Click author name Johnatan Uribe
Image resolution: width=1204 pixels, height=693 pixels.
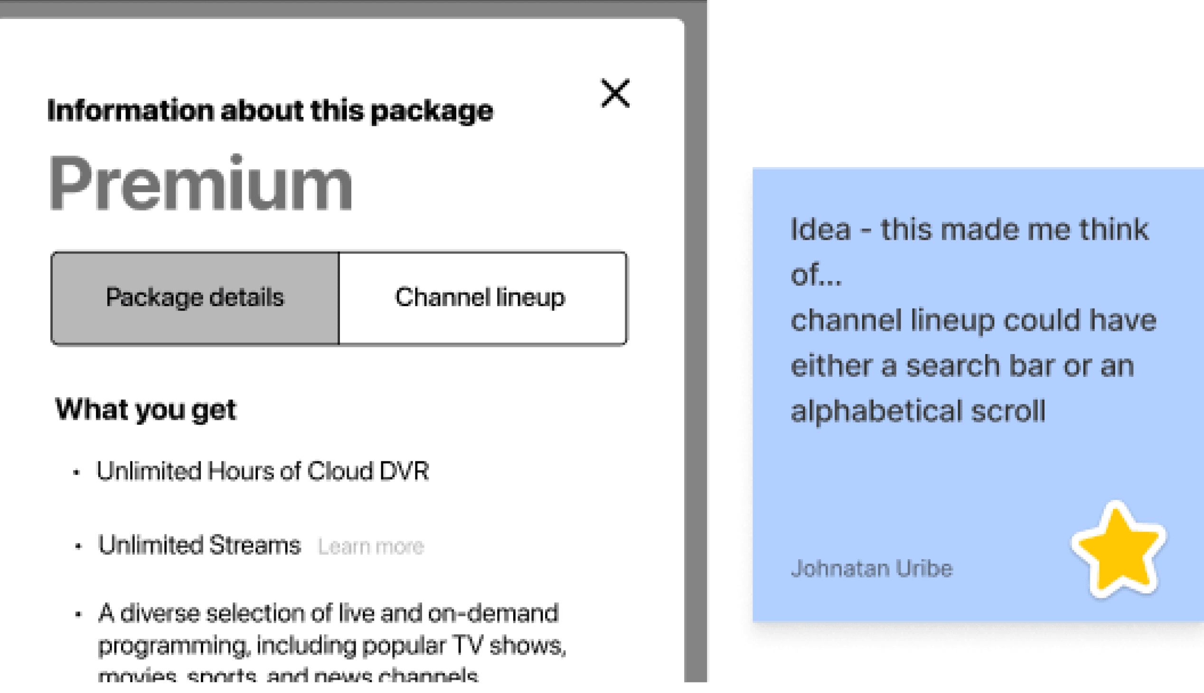coord(871,569)
